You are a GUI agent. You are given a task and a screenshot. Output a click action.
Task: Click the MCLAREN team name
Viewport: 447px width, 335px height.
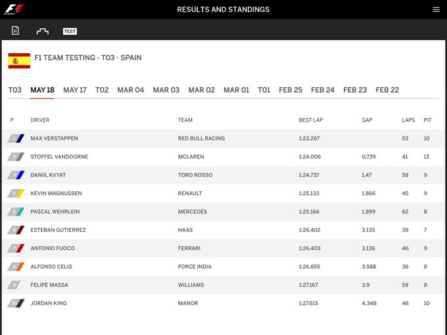(x=191, y=156)
